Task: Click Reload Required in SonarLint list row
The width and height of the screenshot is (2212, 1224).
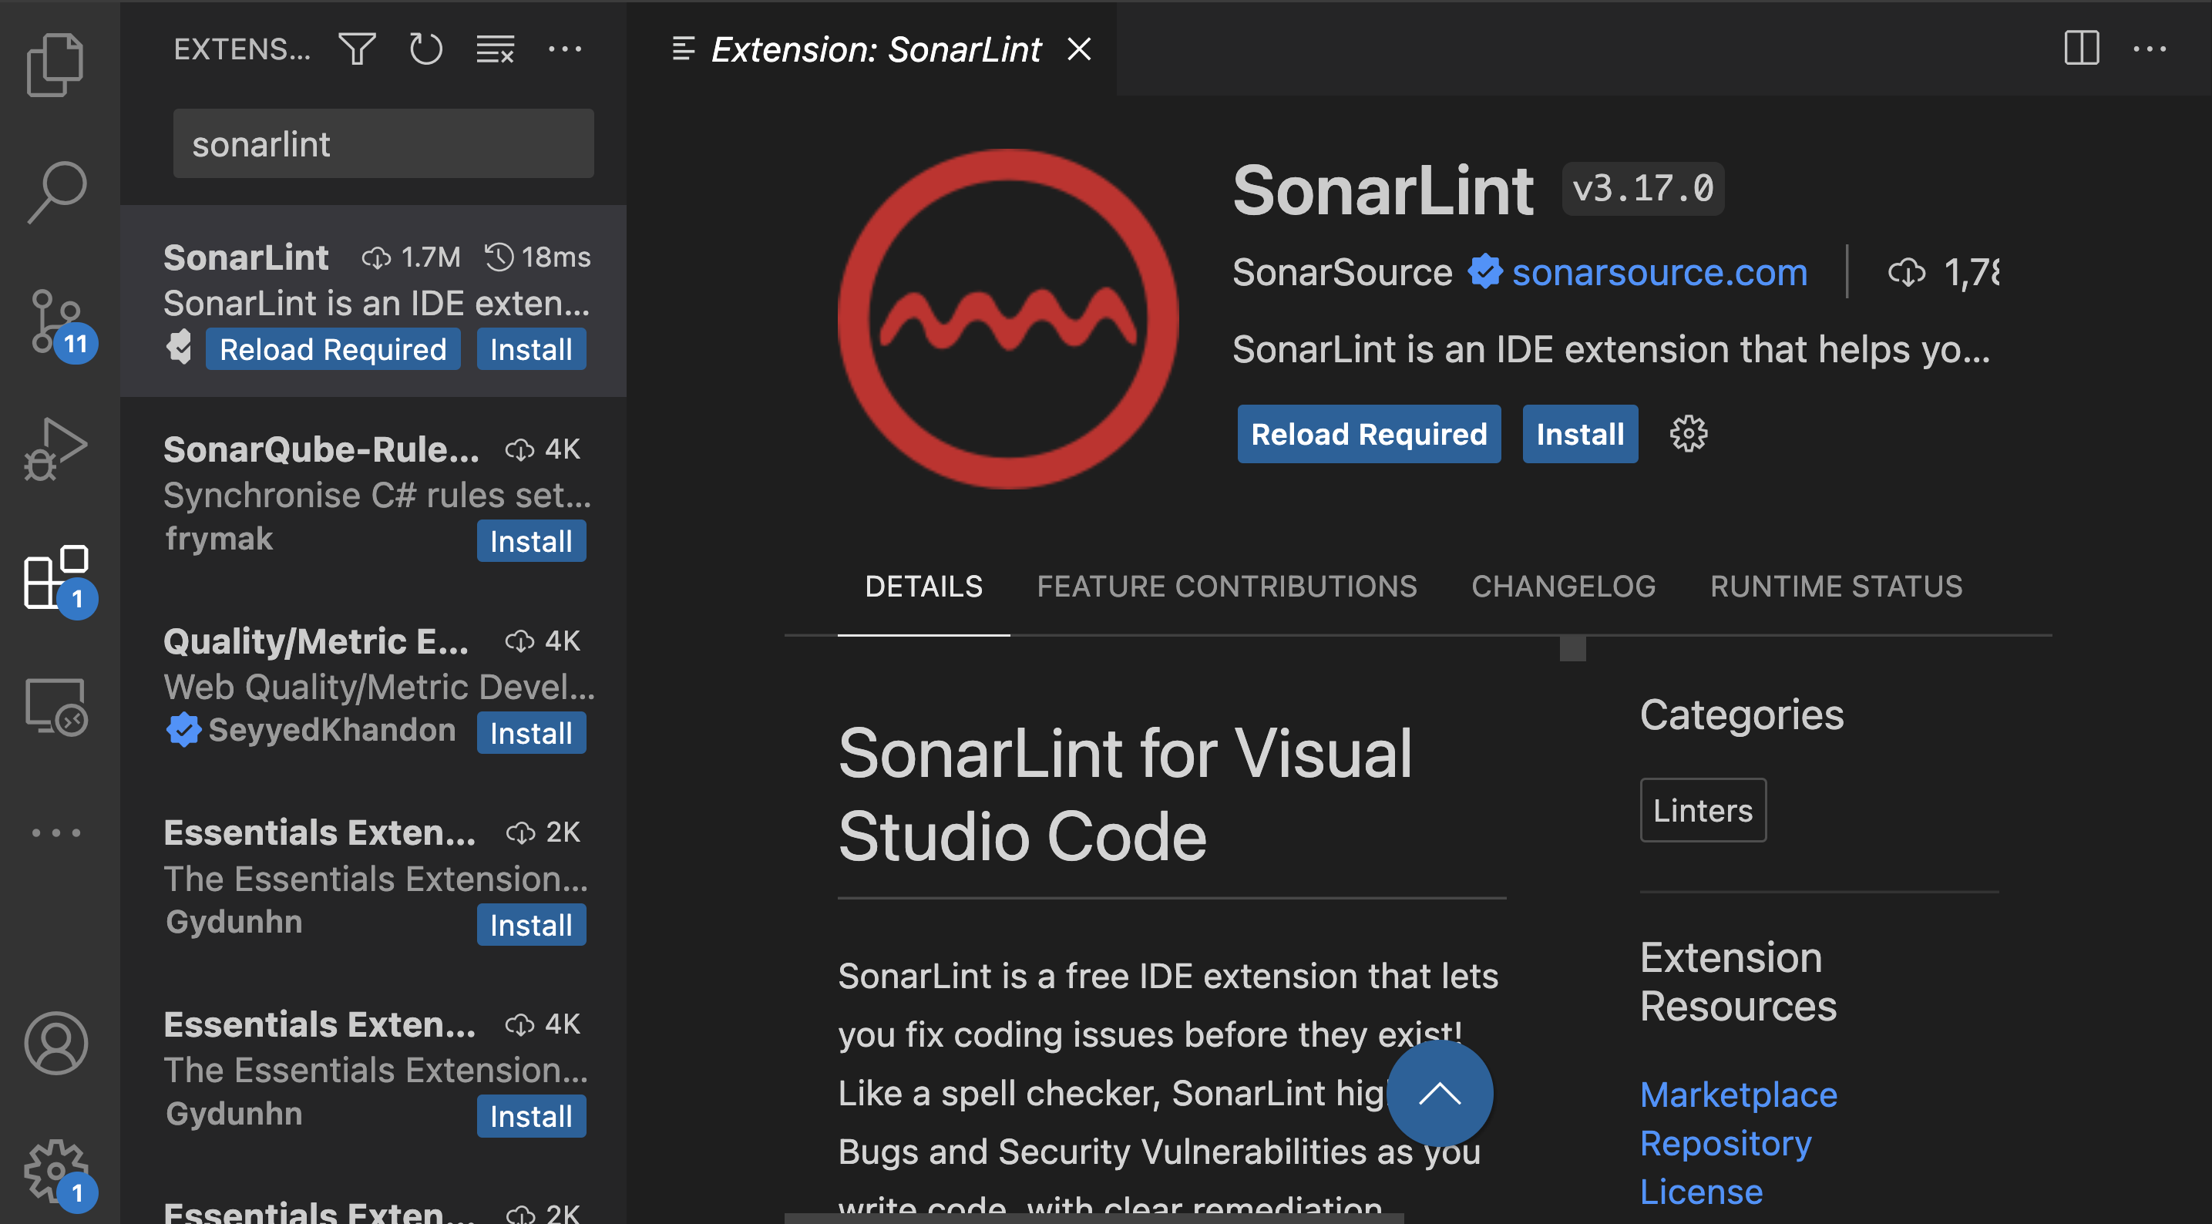Action: (333, 348)
